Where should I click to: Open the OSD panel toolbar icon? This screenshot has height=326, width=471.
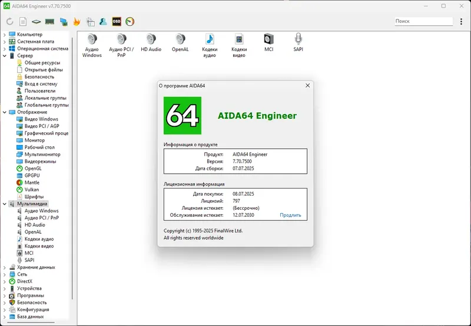point(117,22)
